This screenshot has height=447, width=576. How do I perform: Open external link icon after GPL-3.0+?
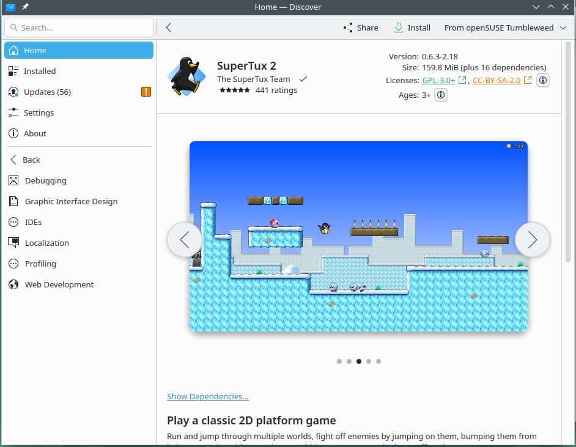tap(462, 80)
